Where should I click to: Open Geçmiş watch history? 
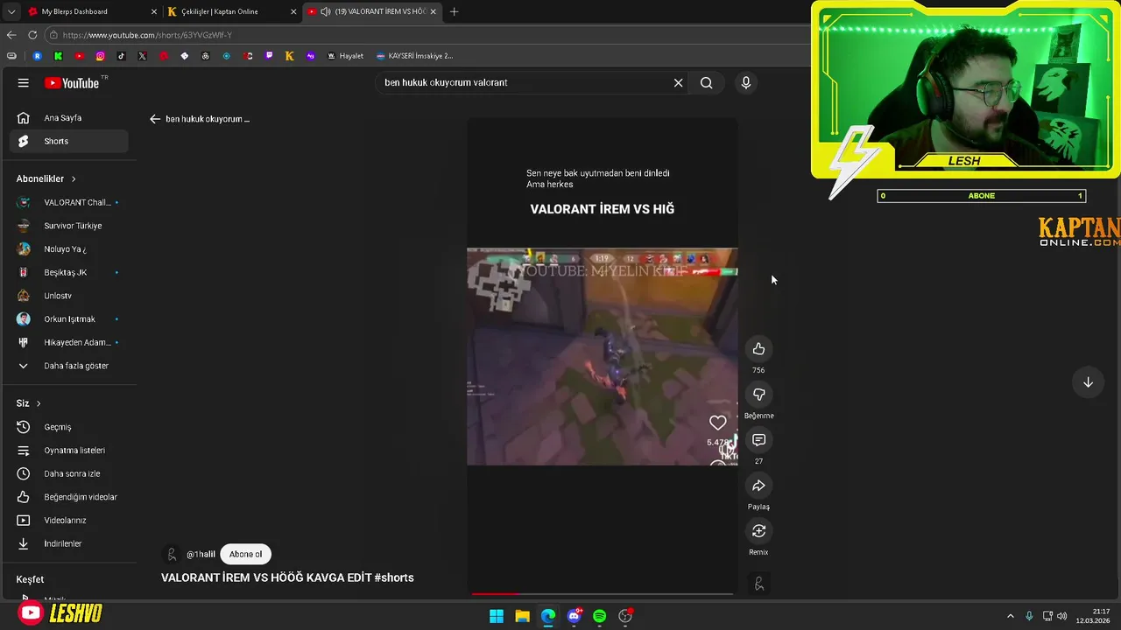[x=68, y=427]
